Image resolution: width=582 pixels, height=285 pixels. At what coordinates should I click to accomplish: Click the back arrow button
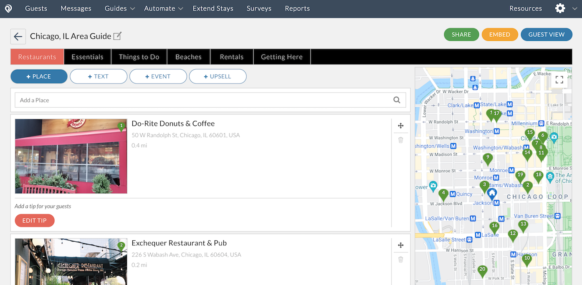(18, 37)
